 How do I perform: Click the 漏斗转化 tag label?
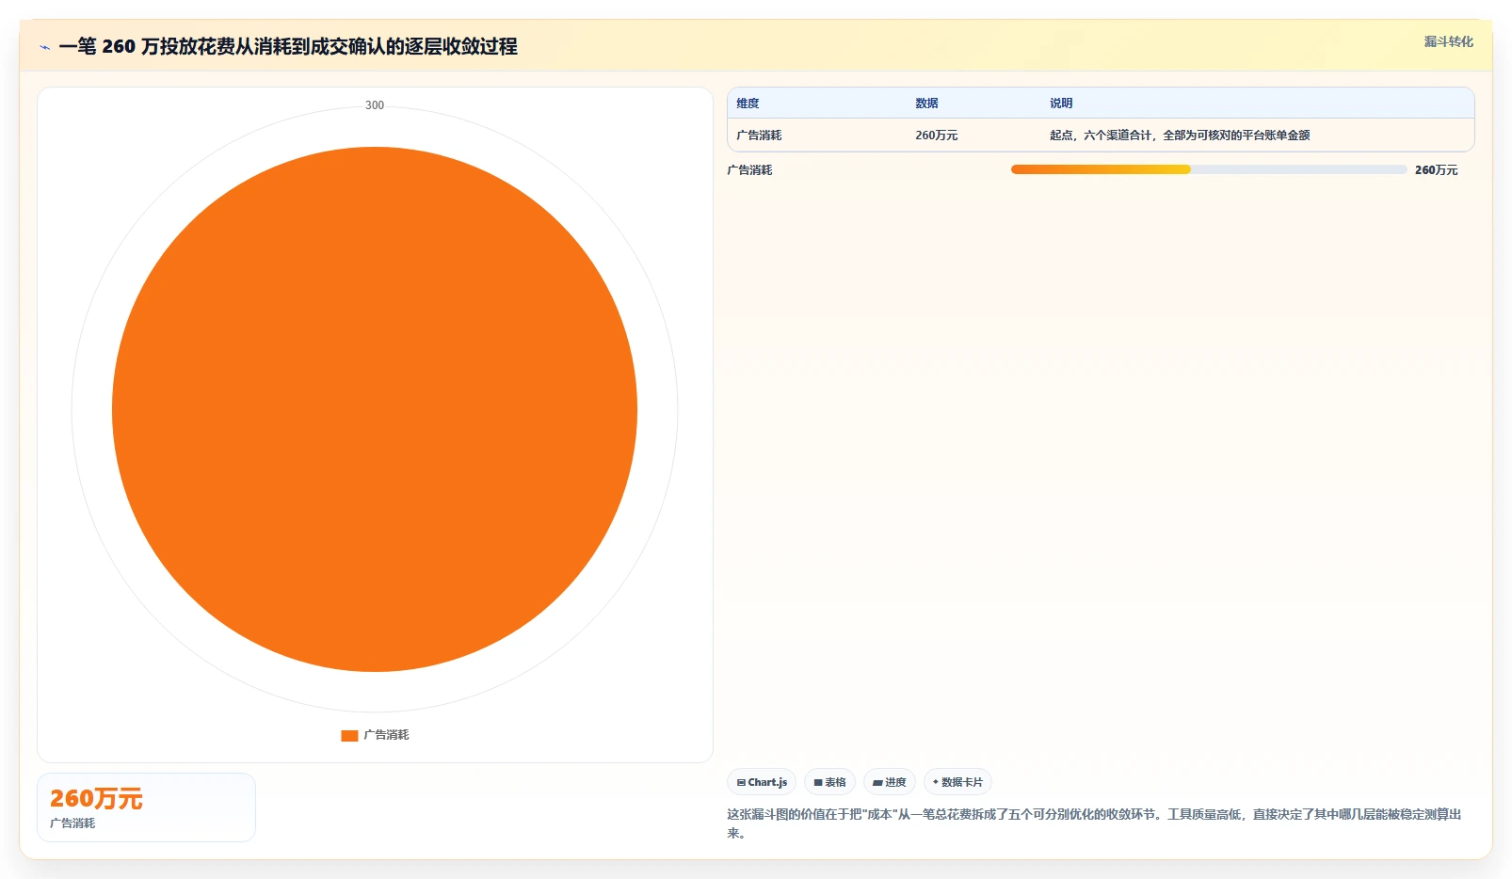coord(1448,41)
